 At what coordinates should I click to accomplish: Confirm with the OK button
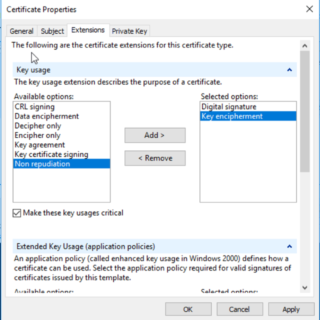[x=187, y=309]
